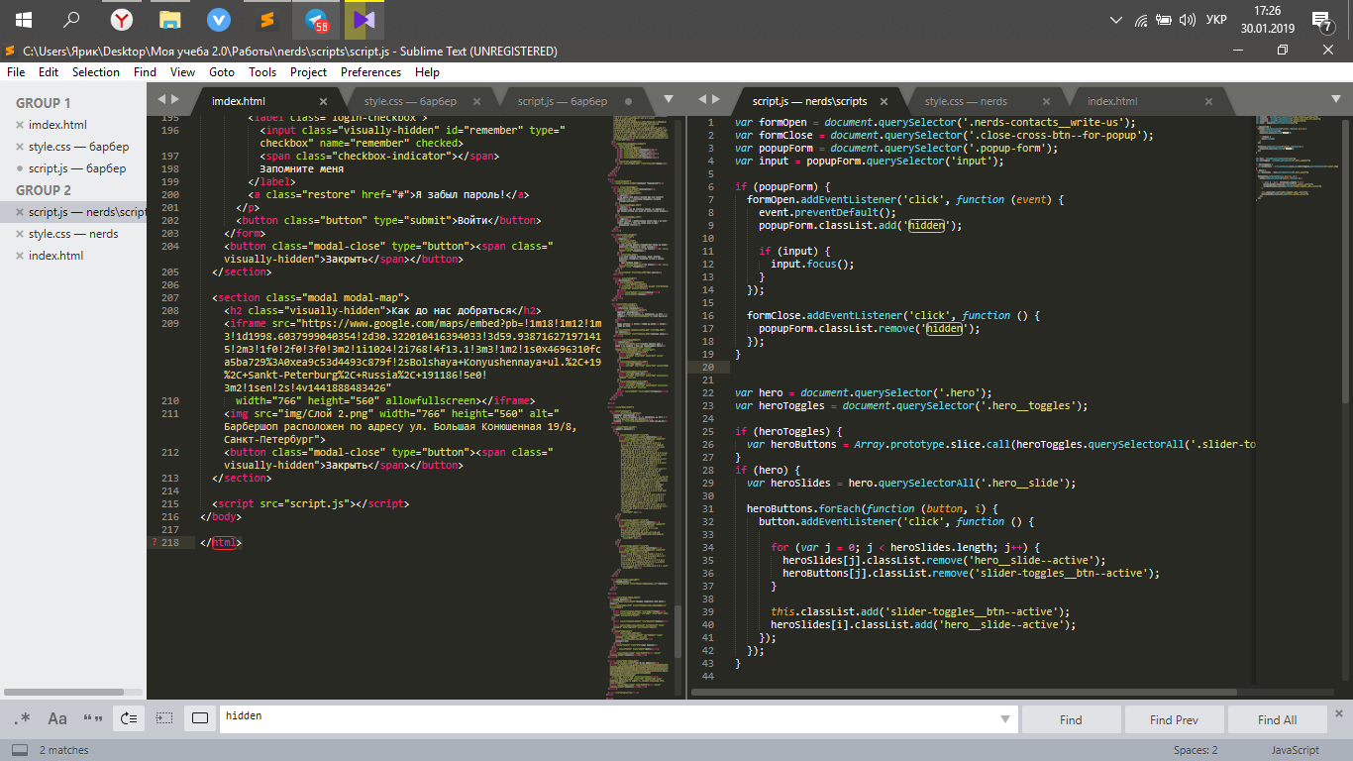1353x761 pixels.
Task: Change indentation via Spaces: 2
Action: pyautogui.click(x=1196, y=750)
